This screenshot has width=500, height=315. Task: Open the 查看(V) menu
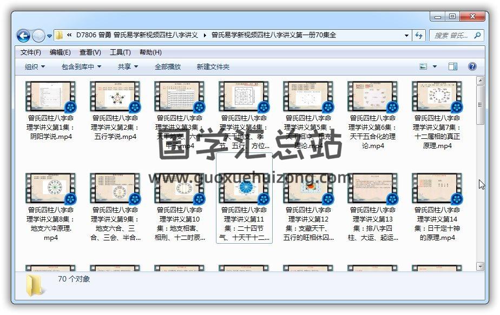pos(90,52)
